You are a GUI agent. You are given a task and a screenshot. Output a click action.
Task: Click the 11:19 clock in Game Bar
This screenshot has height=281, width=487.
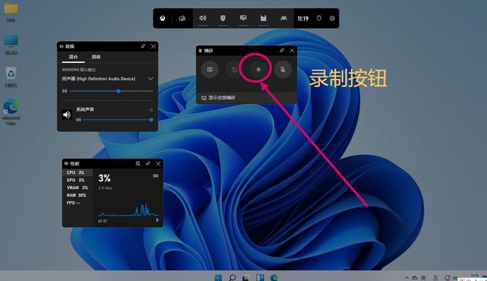tap(303, 19)
